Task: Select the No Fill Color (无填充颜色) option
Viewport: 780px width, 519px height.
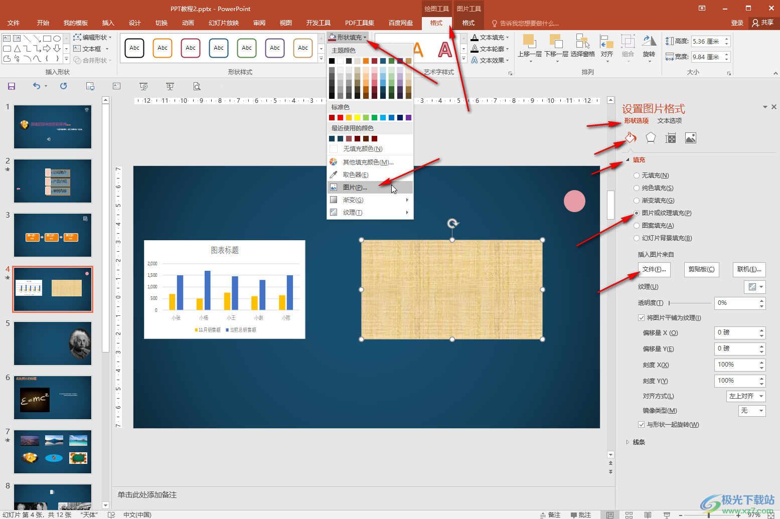Action: click(x=370, y=149)
